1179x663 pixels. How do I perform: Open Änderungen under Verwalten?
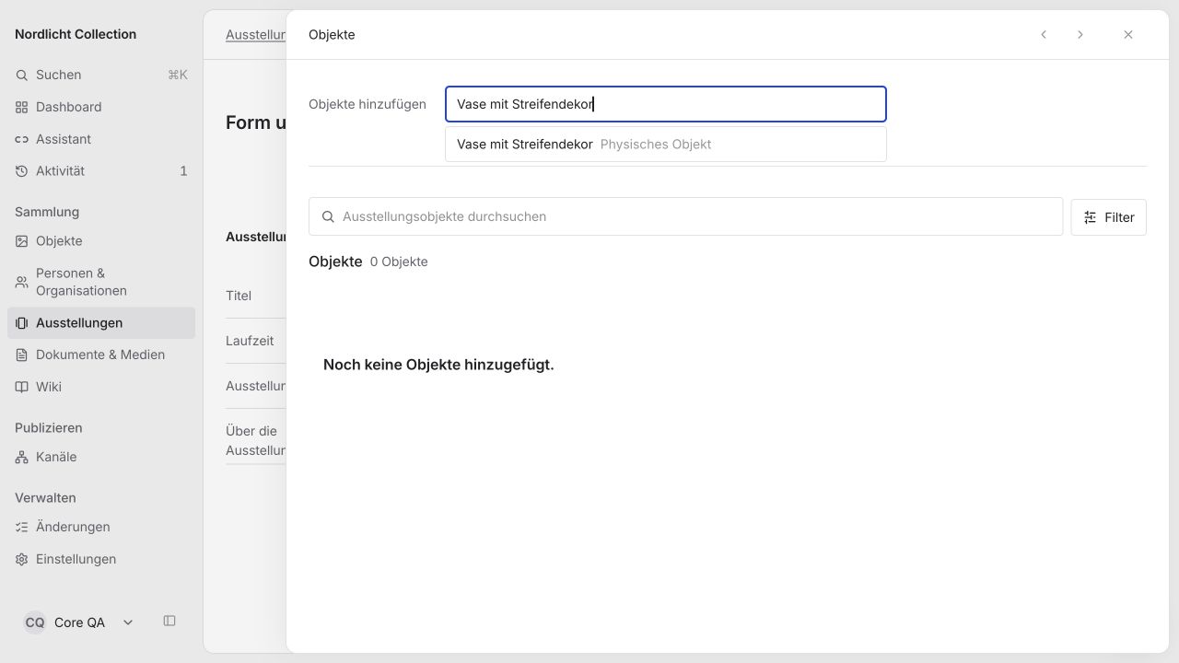pyautogui.click(x=101, y=528)
